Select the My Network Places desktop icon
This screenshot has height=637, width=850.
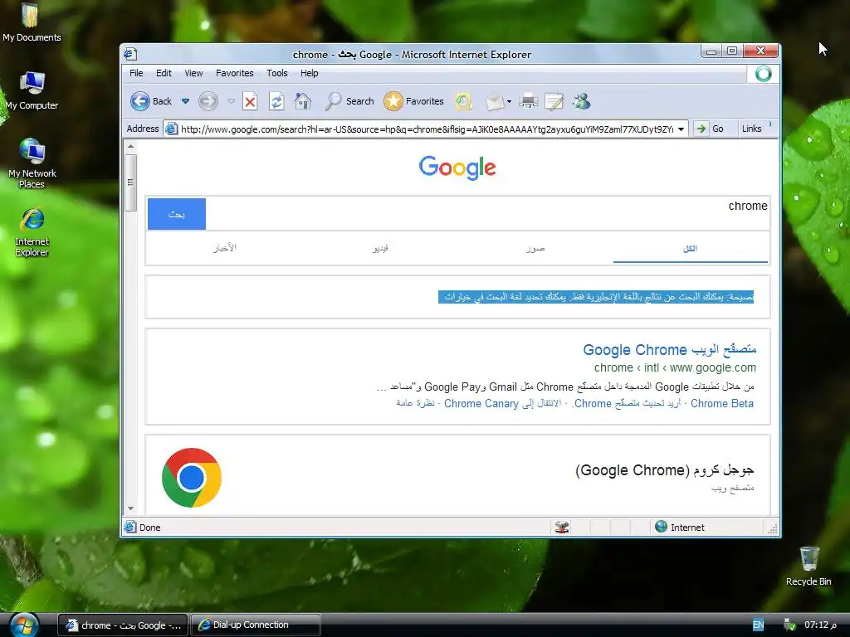click(32, 163)
